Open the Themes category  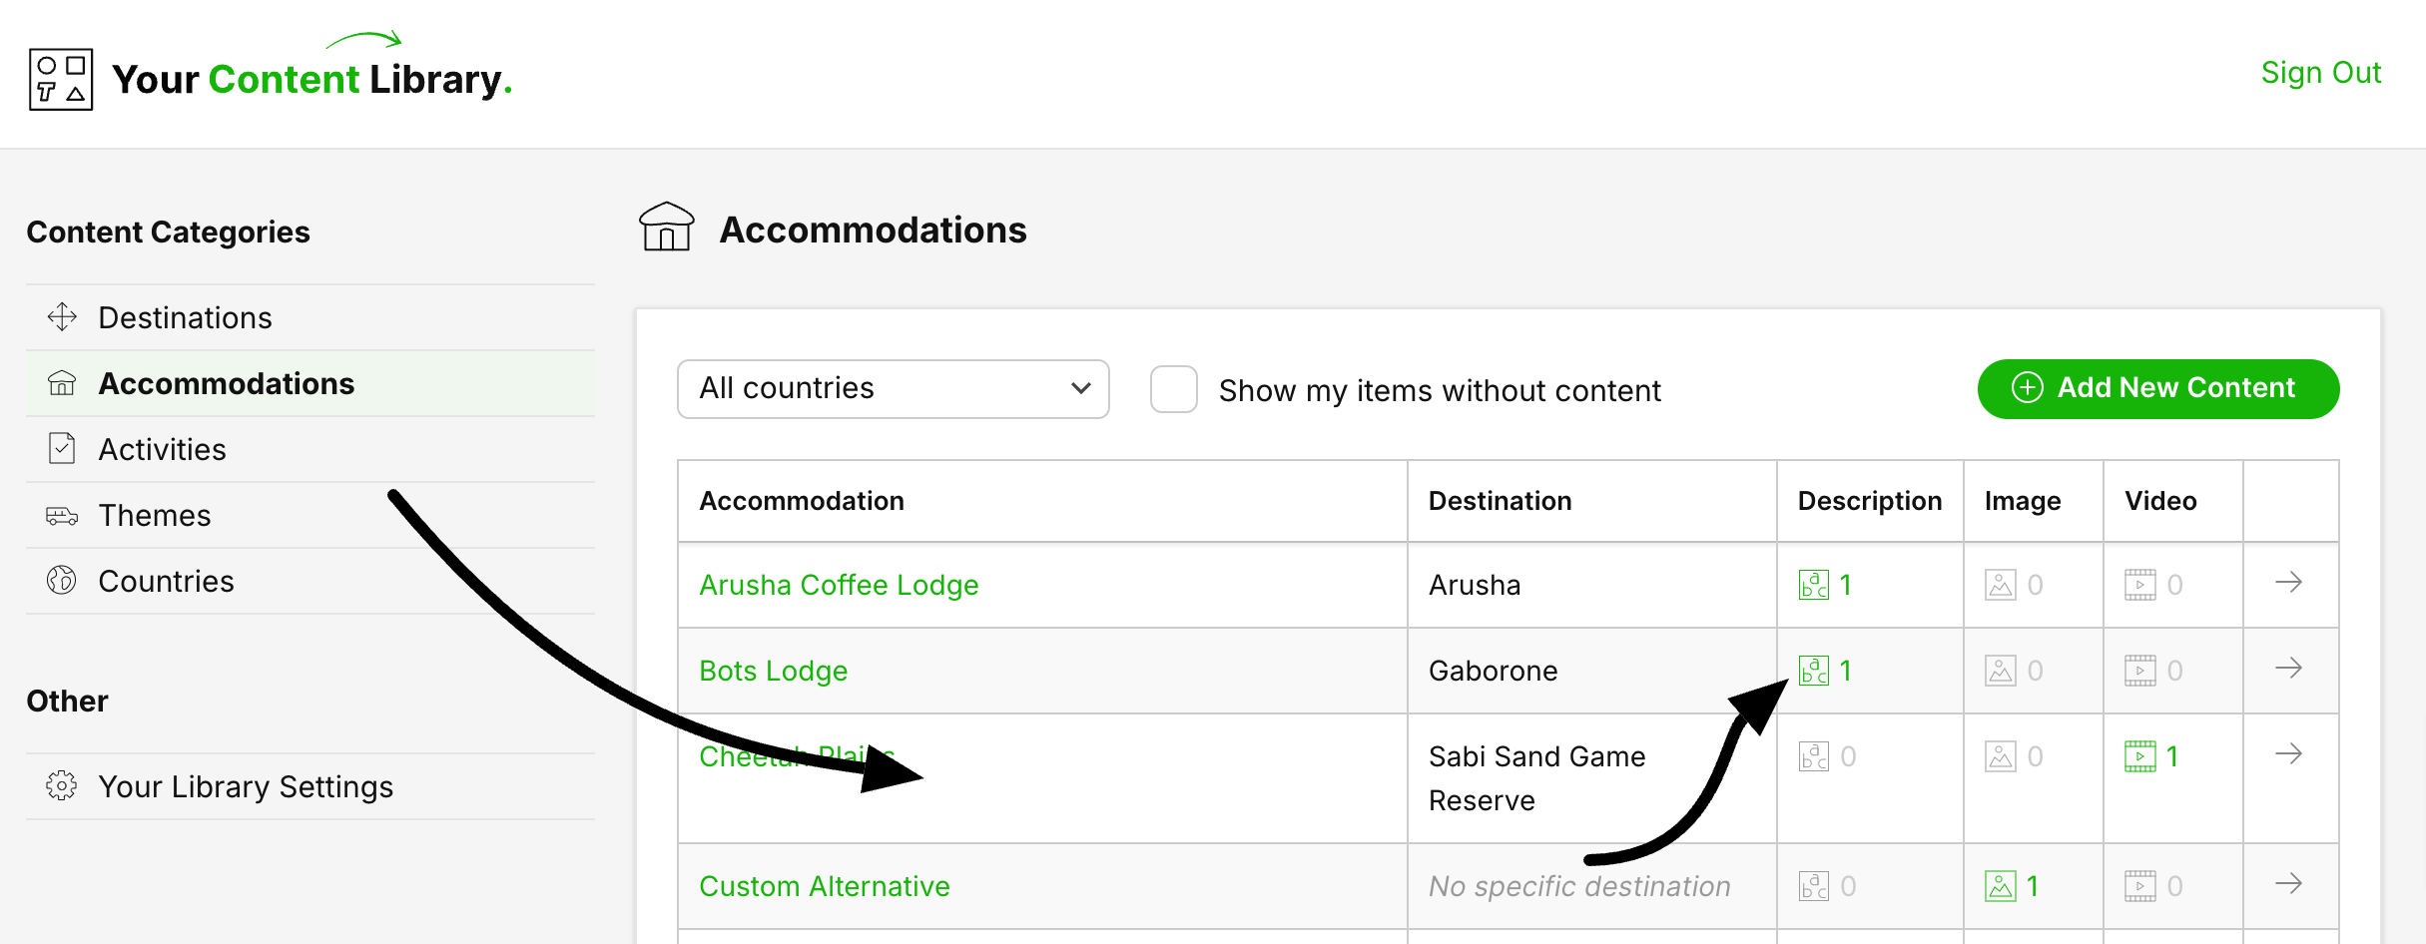(154, 516)
